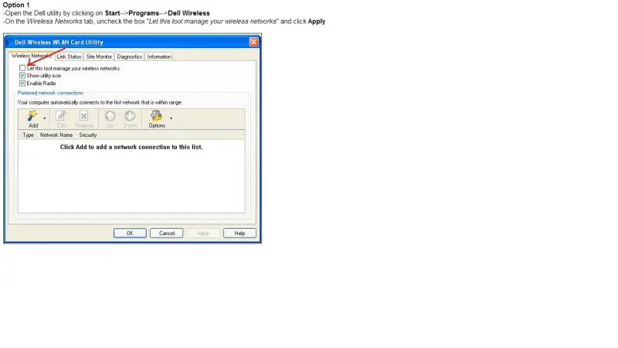Uncheck Let this tool manage wireless networks
This screenshot has width=618, height=348.
22,68
